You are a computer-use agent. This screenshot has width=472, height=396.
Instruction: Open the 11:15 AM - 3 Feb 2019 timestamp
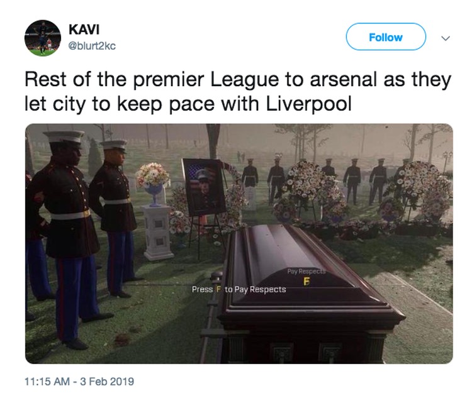point(79,382)
